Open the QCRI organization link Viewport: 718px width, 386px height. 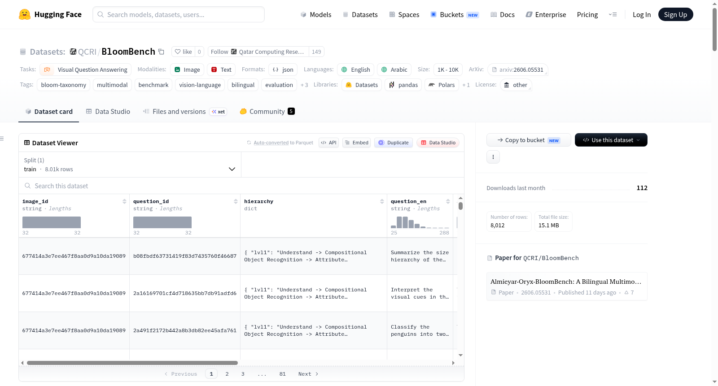(87, 52)
